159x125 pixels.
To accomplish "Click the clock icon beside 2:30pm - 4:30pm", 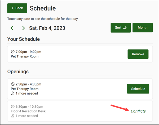I will 12,84.
